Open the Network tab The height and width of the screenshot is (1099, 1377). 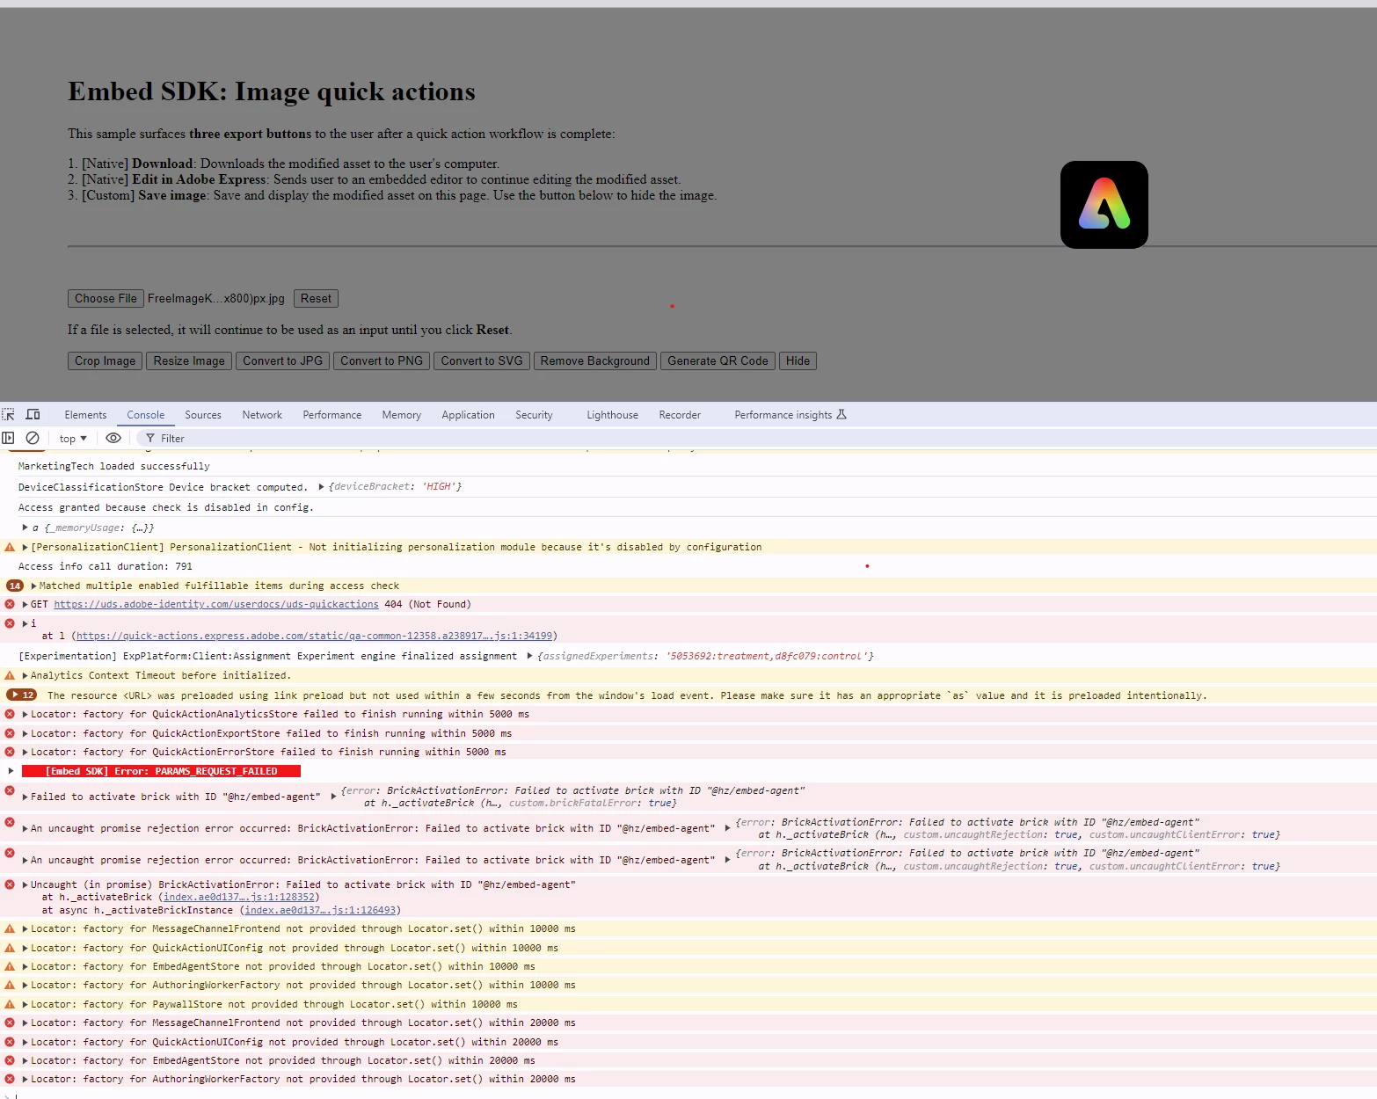262,415
